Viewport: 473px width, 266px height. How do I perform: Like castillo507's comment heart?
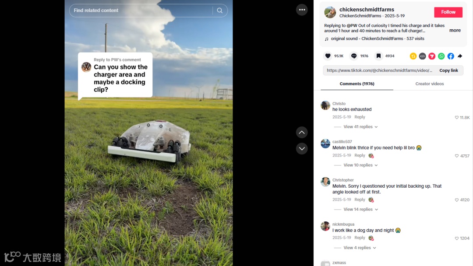point(457,156)
